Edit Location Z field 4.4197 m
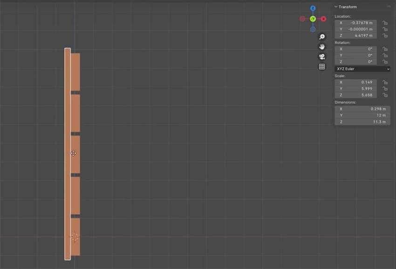The height and width of the screenshot is (269, 396). click(356, 35)
